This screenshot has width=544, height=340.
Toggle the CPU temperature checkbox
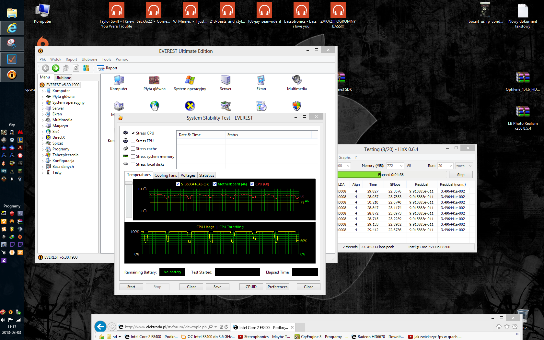pyautogui.click(x=252, y=184)
